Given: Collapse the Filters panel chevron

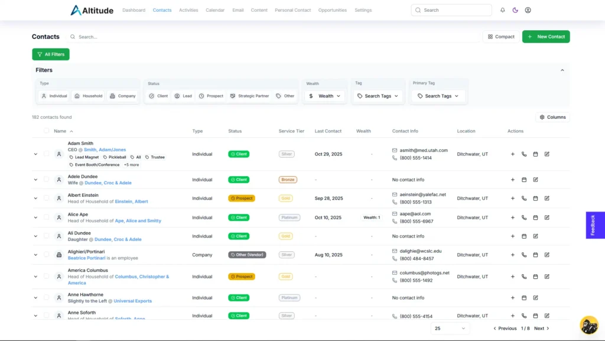Looking at the screenshot, I should click(562, 70).
